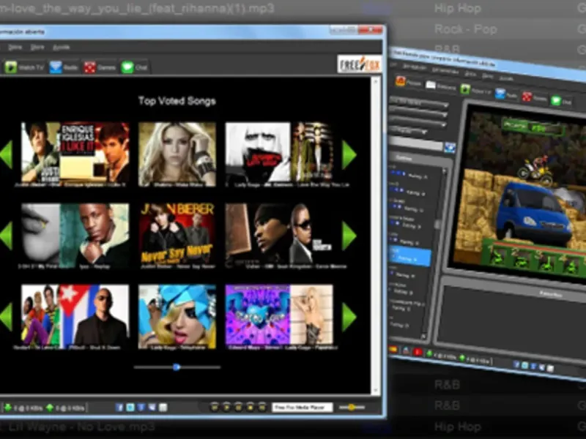586x439 pixels.
Task: Select the Shakira Waka Waka cover
Action: coord(177,154)
